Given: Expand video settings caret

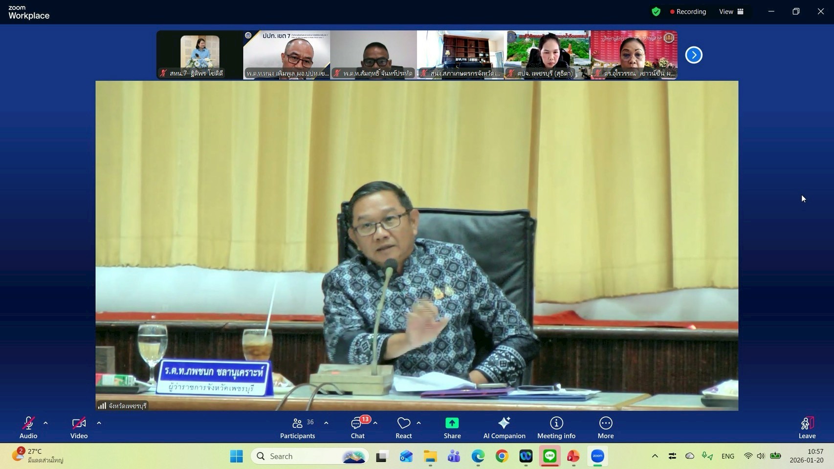Looking at the screenshot, I should coord(99,423).
